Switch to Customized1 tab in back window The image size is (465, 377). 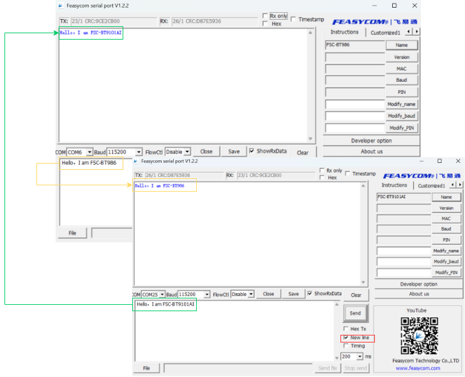[385, 33]
